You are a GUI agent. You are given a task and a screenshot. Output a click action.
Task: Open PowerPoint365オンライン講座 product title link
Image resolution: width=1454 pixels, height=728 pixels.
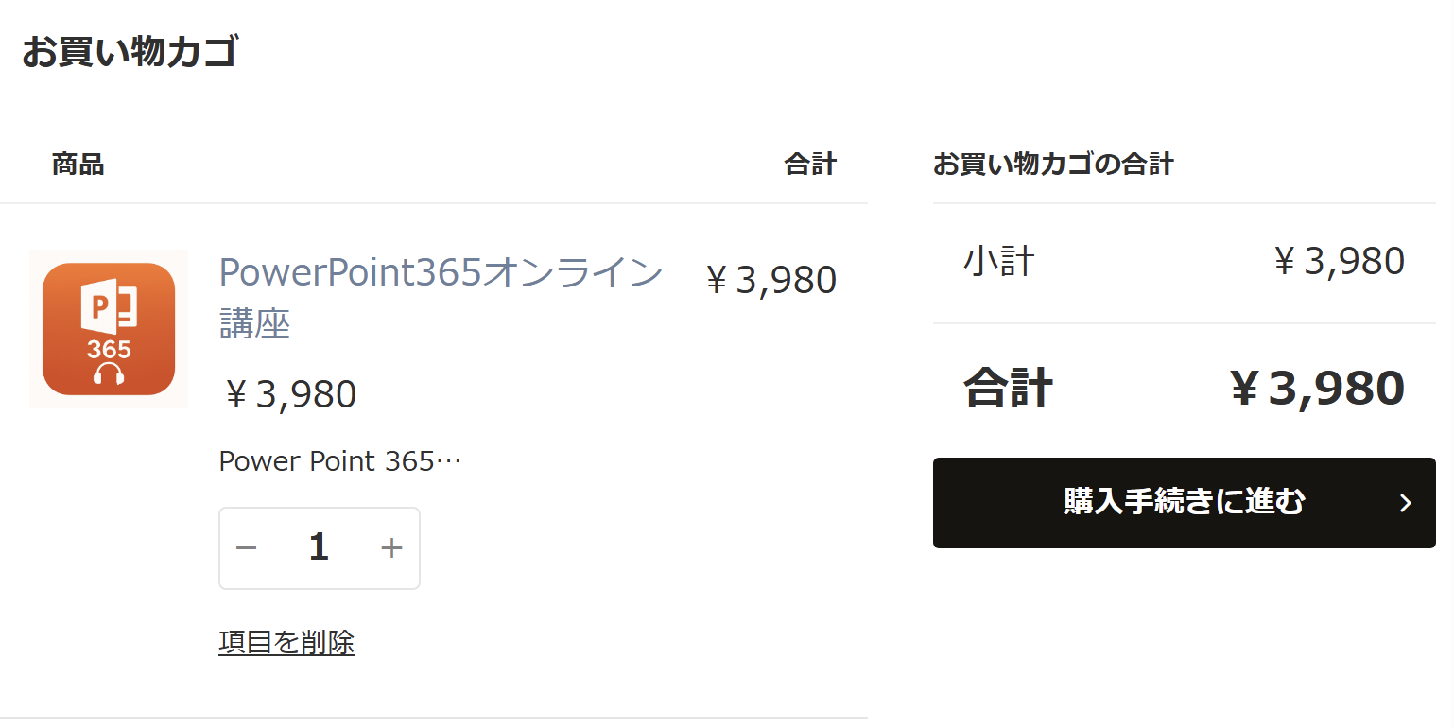click(x=441, y=298)
